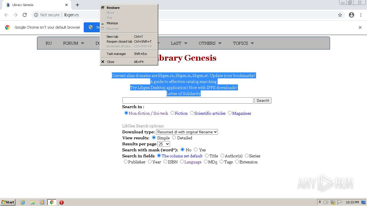367x206 pixels.
Task: Select ISBN search field radio
Action: (165, 162)
